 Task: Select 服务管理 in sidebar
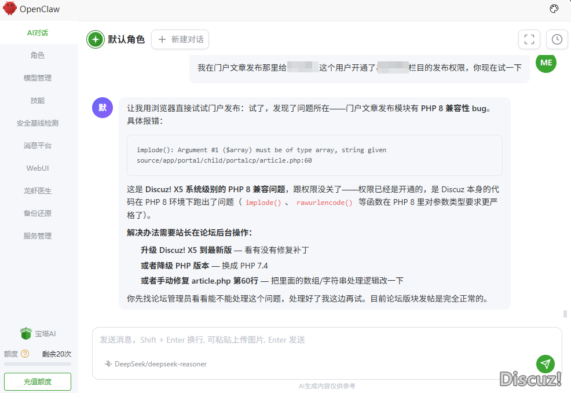point(38,236)
